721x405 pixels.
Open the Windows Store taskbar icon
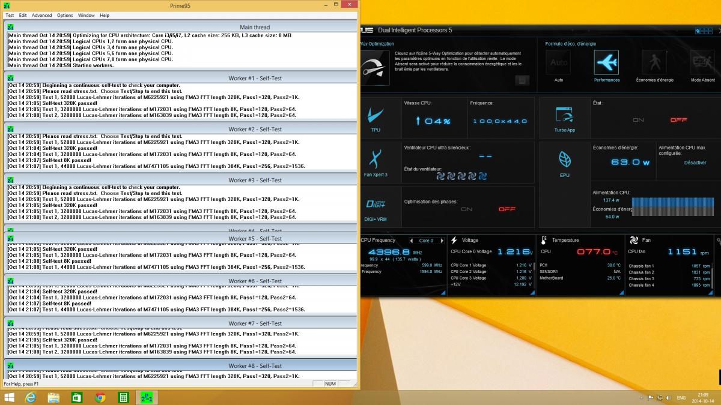click(x=77, y=397)
